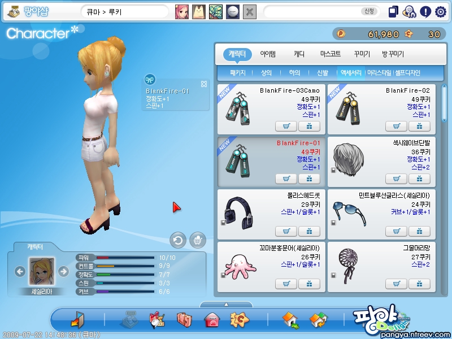
Task: Open the 마스코트 main tab
Action: (x=331, y=54)
